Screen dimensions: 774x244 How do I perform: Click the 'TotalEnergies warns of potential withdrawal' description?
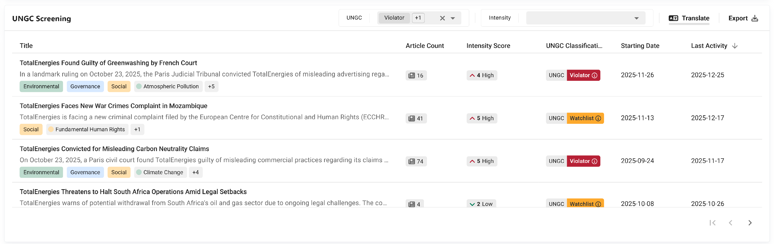tap(203, 203)
